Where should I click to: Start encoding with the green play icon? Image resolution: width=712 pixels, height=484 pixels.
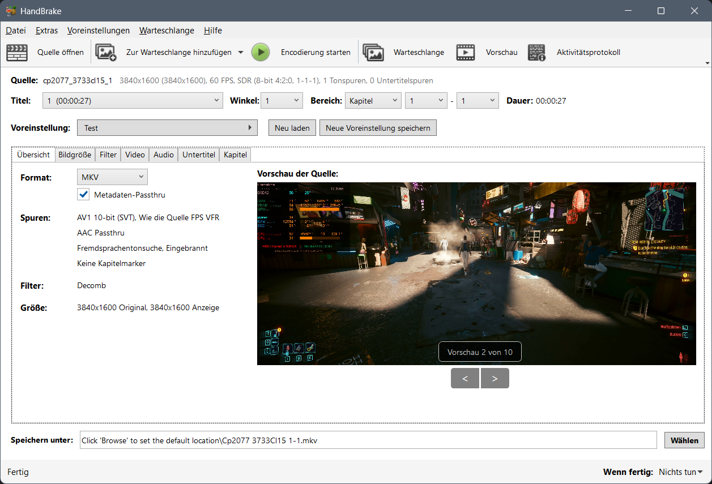(x=261, y=52)
